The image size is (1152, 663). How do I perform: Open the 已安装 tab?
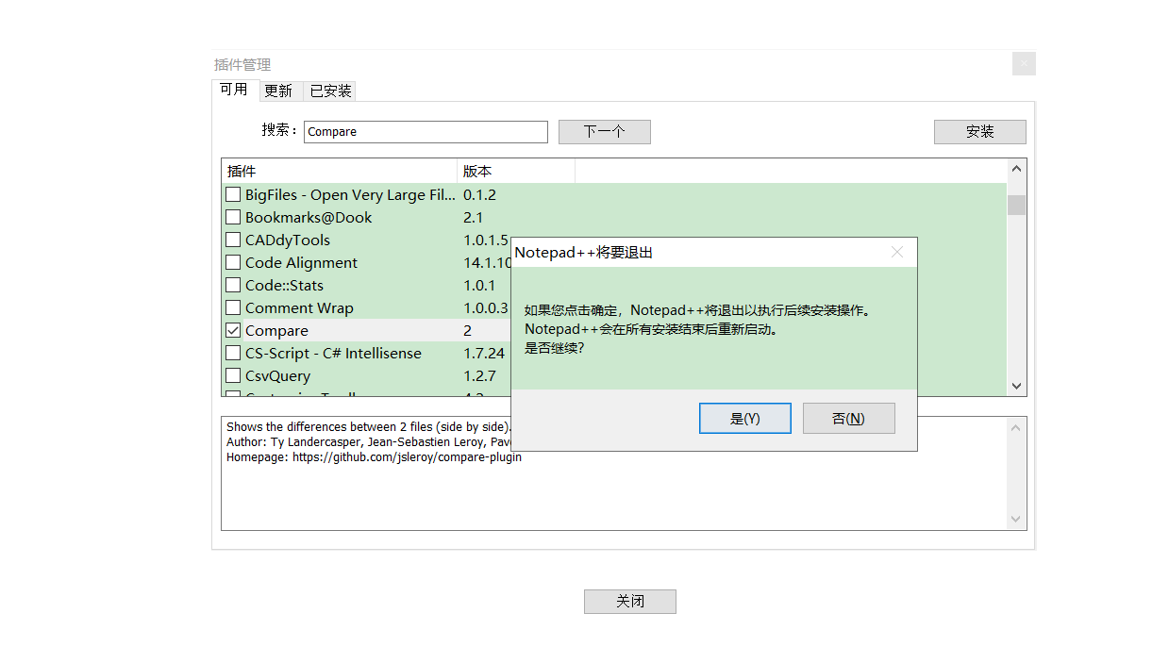point(330,91)
